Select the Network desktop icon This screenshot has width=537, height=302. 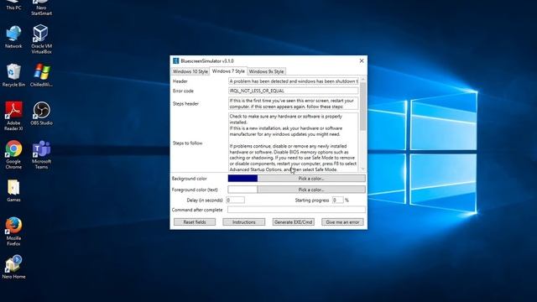(x=13, y=37)
